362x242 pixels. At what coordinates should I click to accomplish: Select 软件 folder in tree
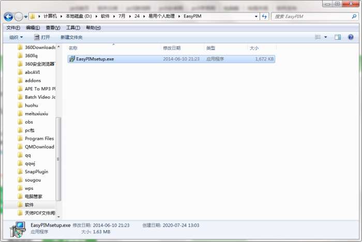[26, 205]
